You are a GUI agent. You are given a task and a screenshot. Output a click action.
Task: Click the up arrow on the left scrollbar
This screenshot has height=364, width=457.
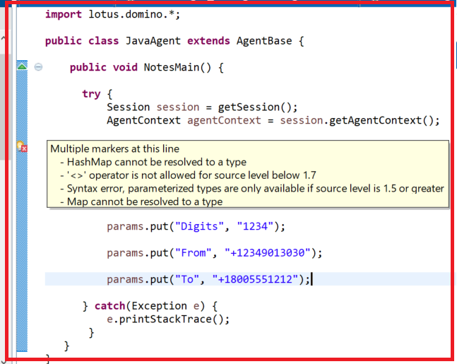click(x=3, y=38)
